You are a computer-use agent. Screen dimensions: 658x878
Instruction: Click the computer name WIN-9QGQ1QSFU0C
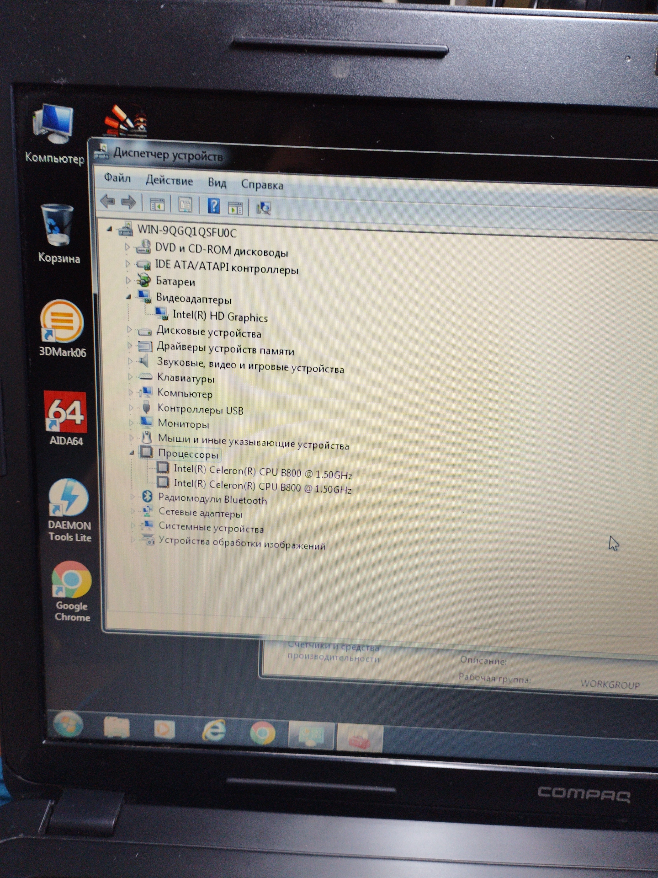pyautogui.click(x=187, y=232)
